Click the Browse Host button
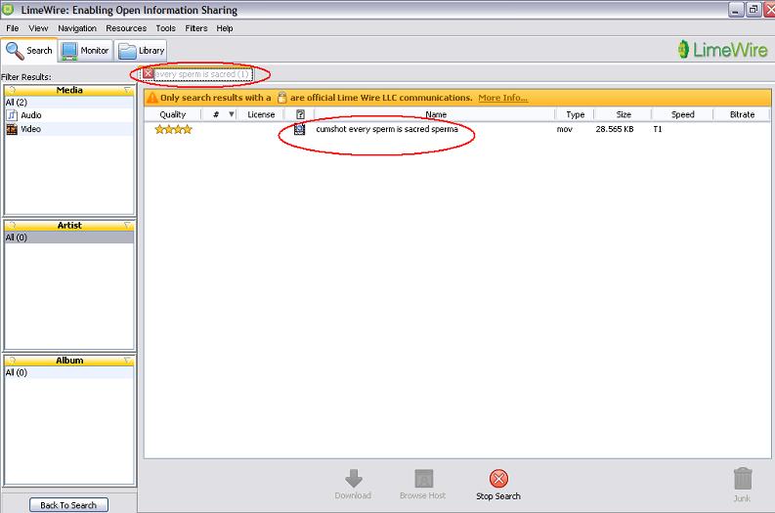The width and height of the screenshot is (775, 513). 422,485
